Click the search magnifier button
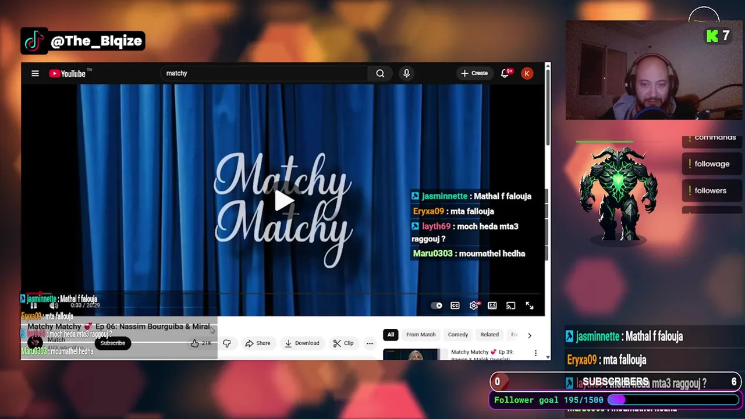The image size is (745, 419). 380,73
